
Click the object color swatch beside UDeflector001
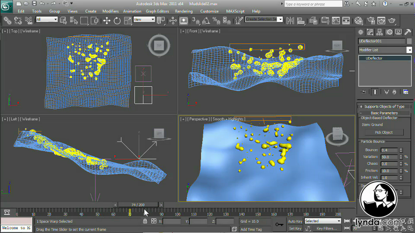click(409, 41)
